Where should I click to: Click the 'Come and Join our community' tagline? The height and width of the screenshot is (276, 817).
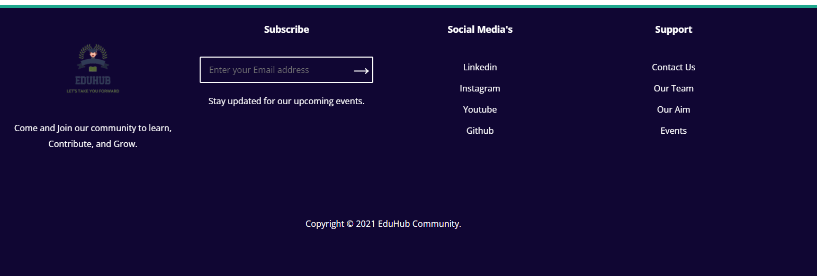coord(93,136)
